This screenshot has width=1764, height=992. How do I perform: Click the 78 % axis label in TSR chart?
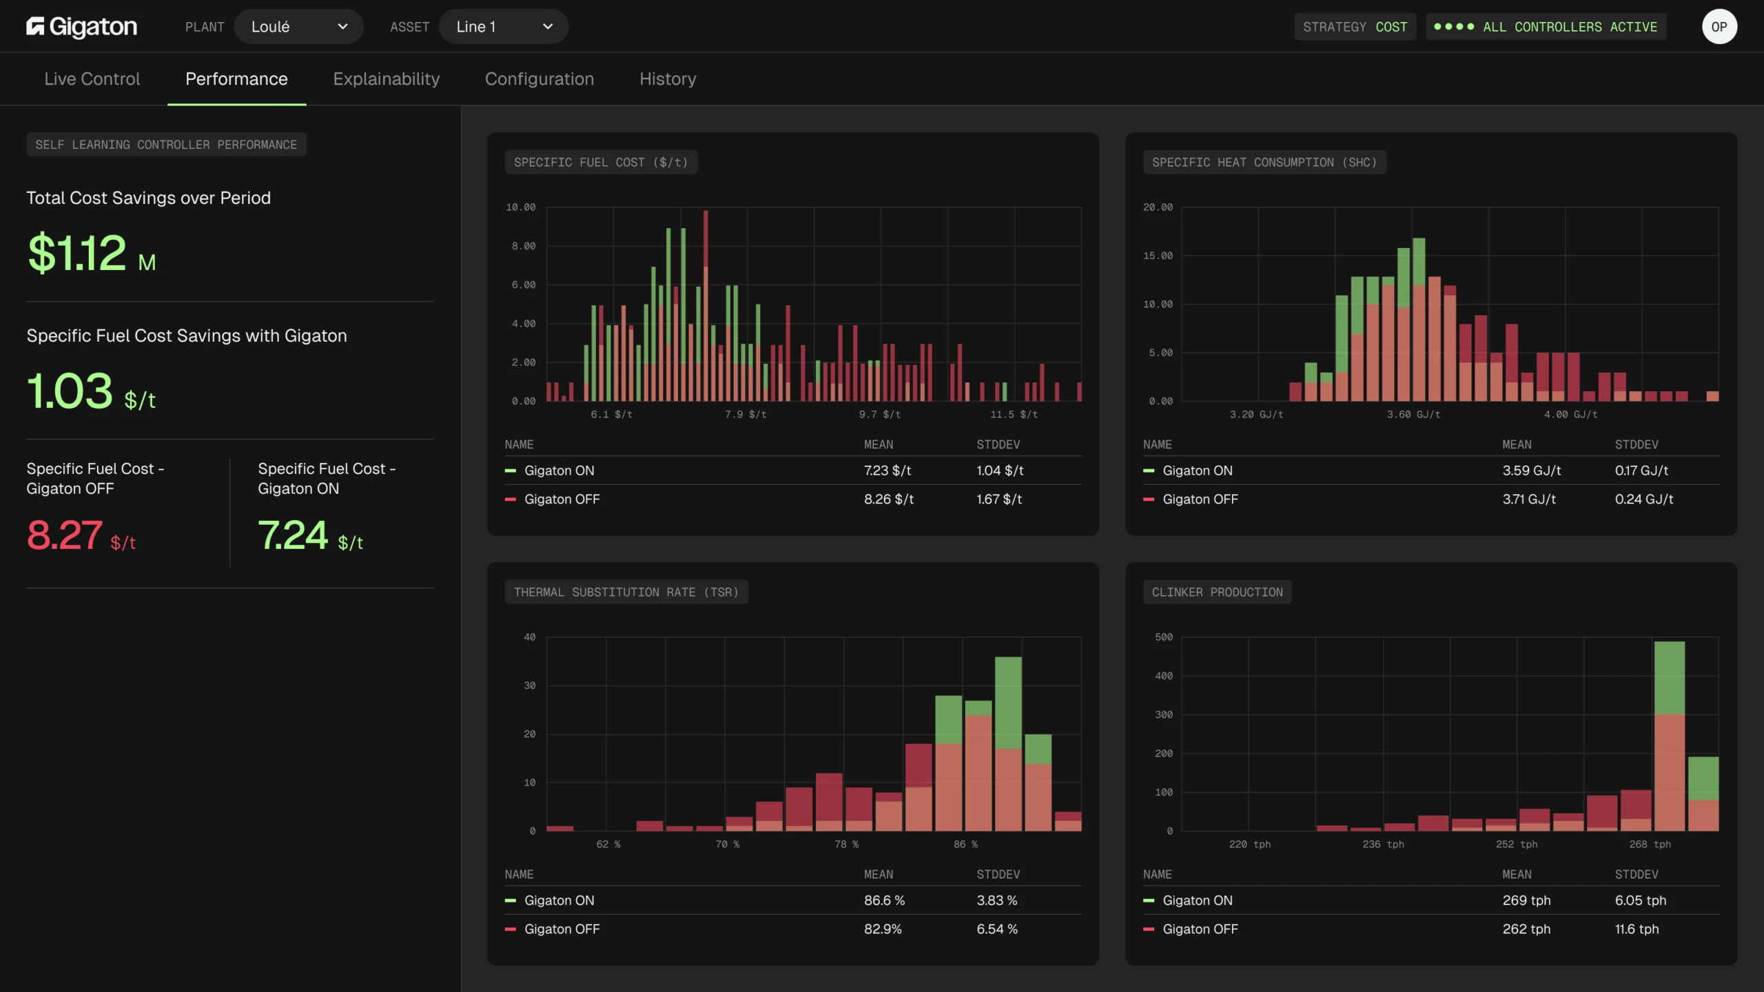click(846, 845)
